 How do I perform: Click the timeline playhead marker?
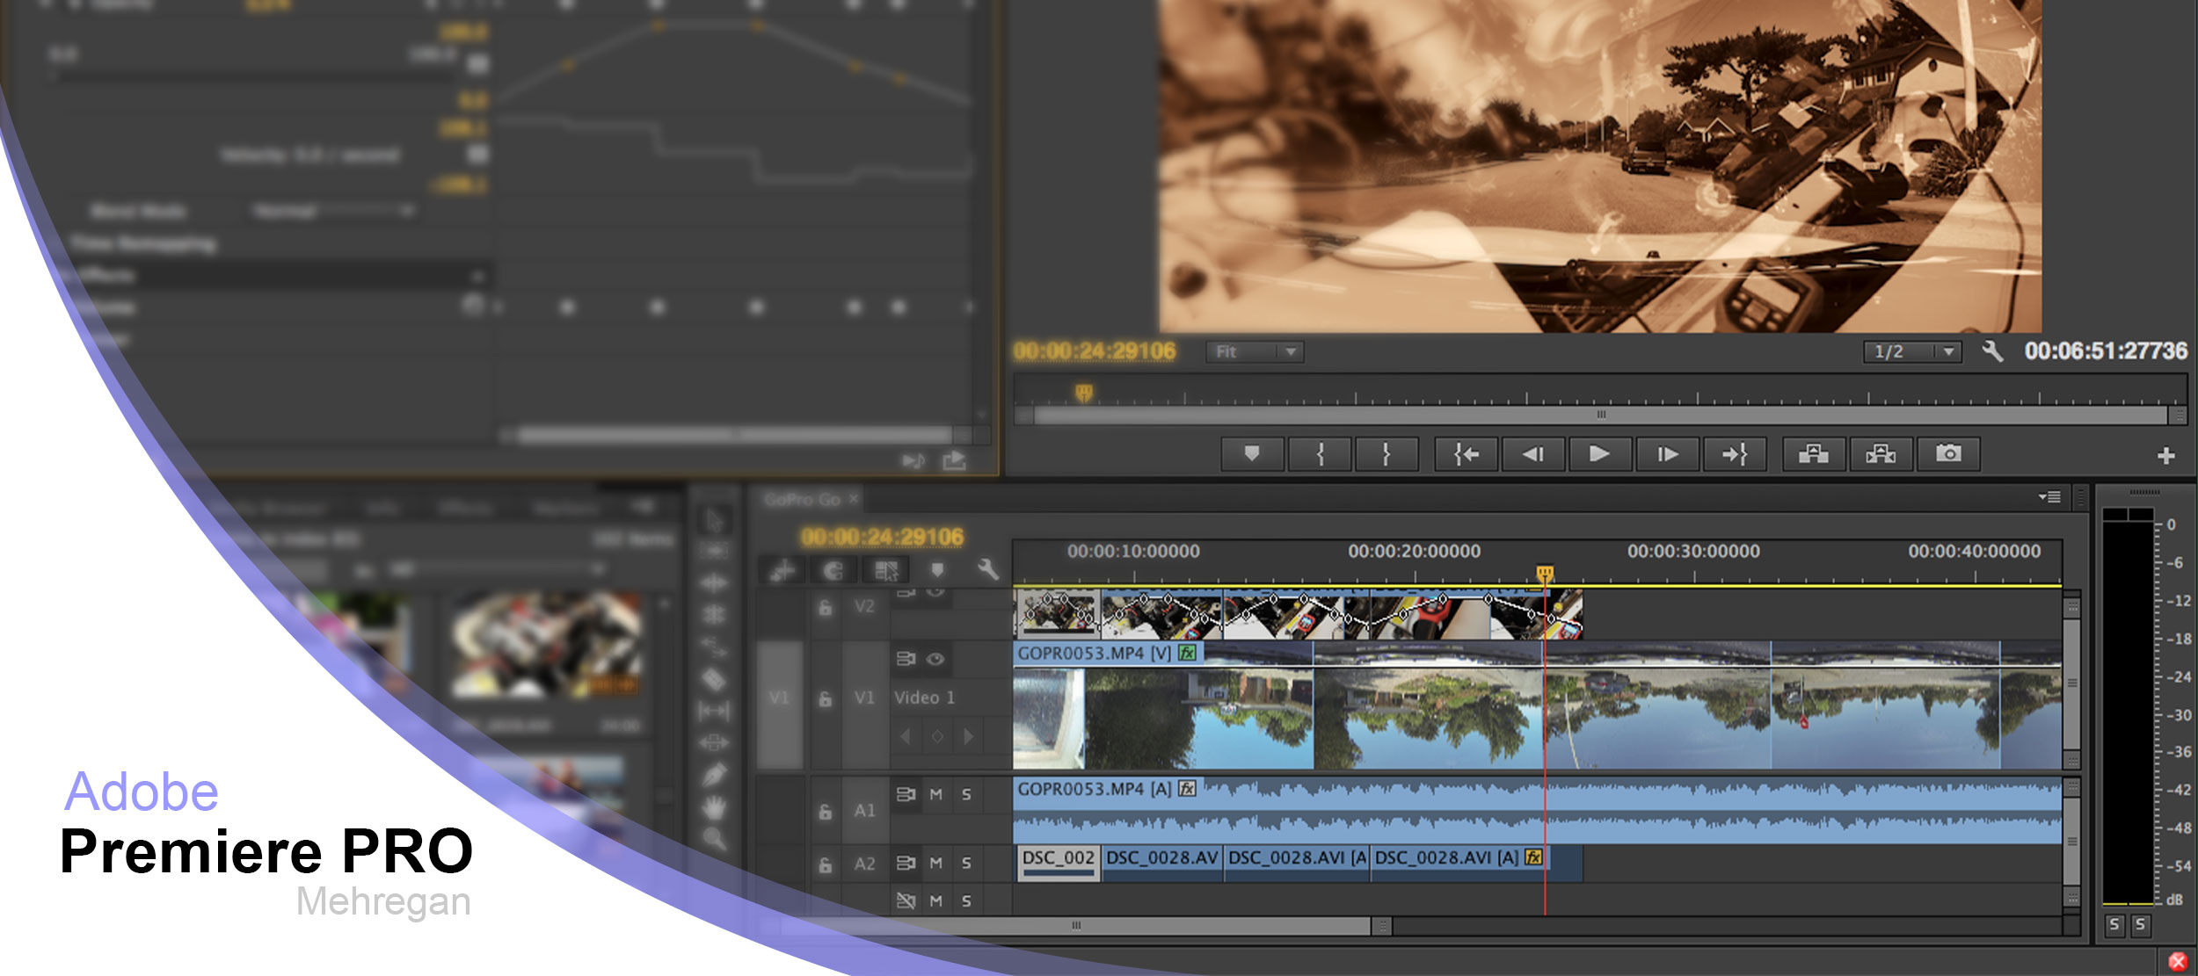click(1545, 575)
